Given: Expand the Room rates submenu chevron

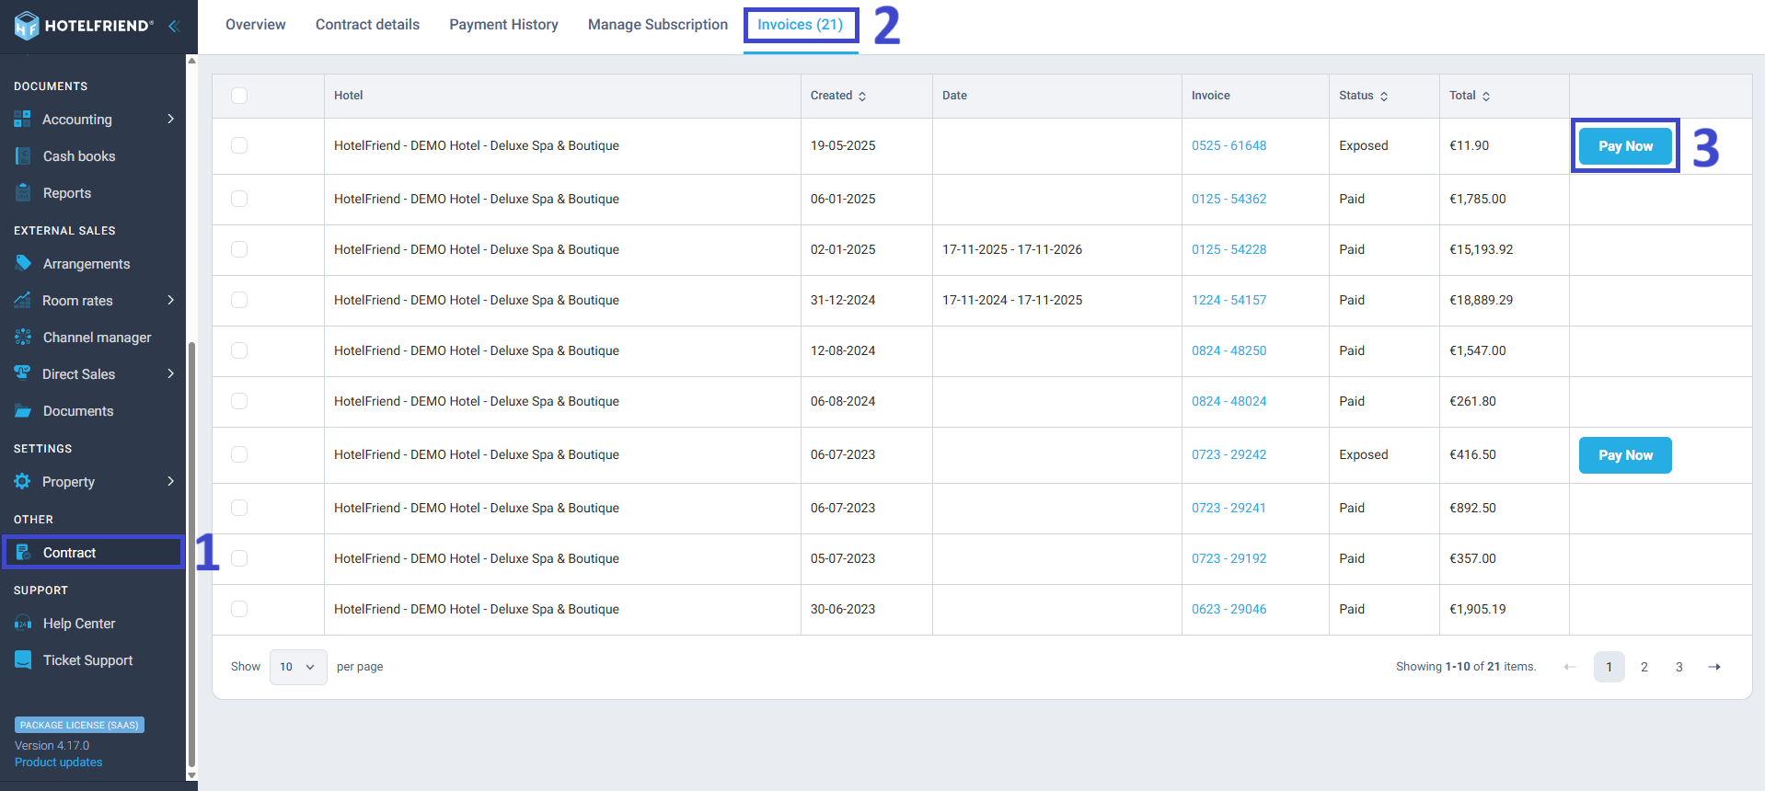Looking at the screenshot, I should [171, 300].
